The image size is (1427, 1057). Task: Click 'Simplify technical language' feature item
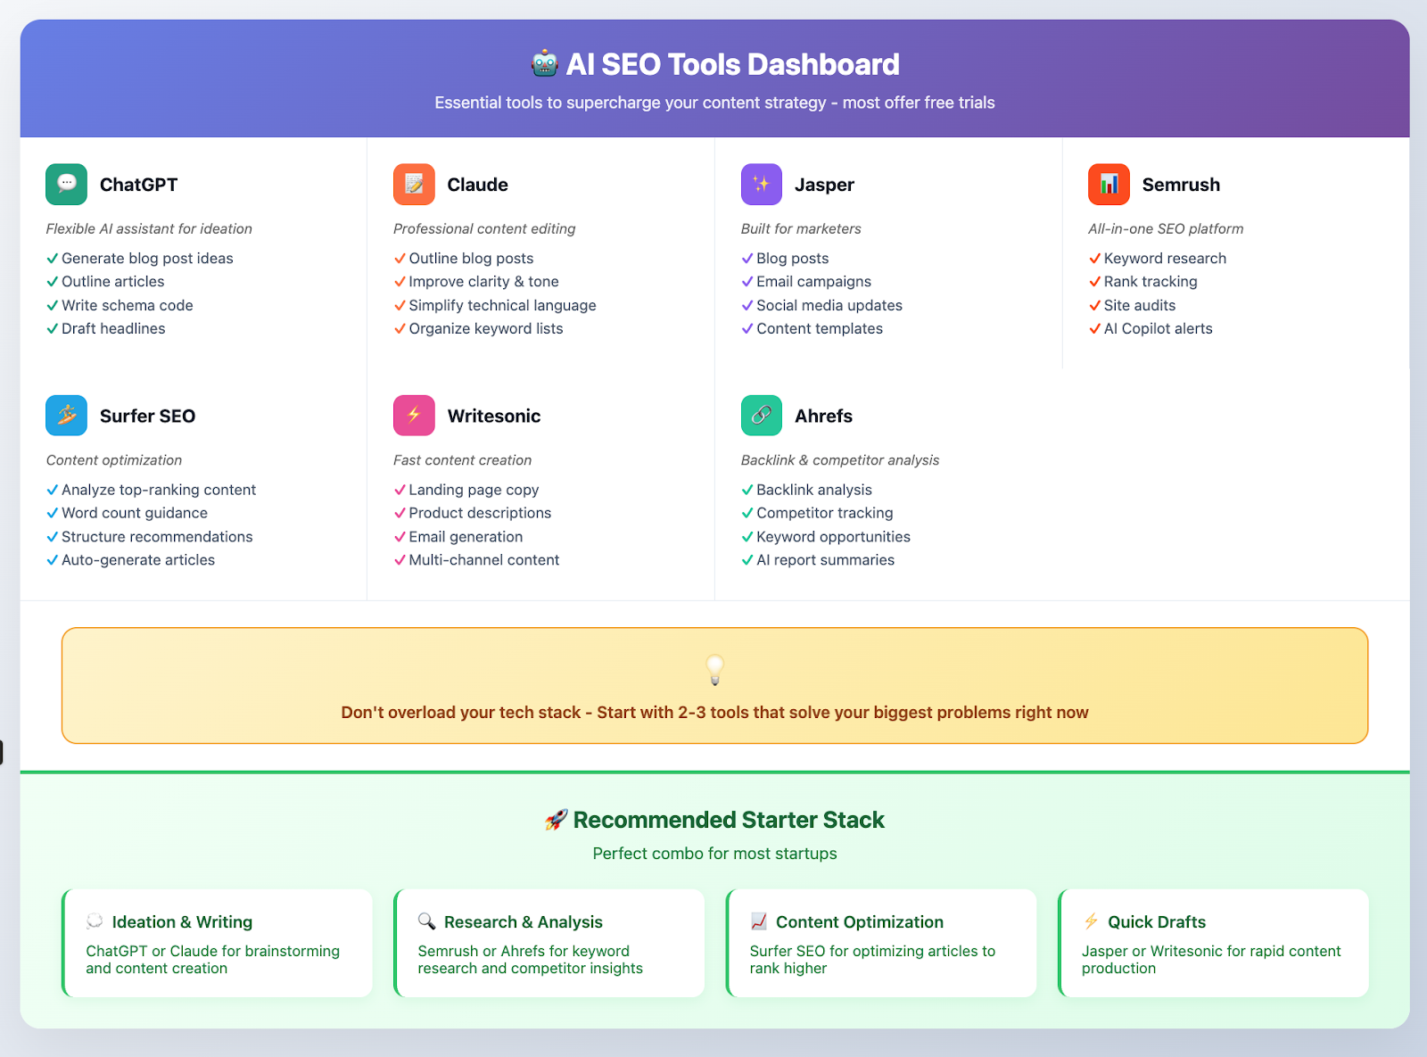tap(503, 305)
